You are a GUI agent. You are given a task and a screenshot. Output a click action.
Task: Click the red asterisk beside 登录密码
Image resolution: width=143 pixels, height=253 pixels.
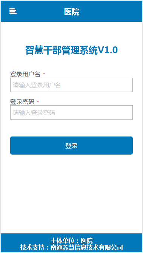point(38,101)
